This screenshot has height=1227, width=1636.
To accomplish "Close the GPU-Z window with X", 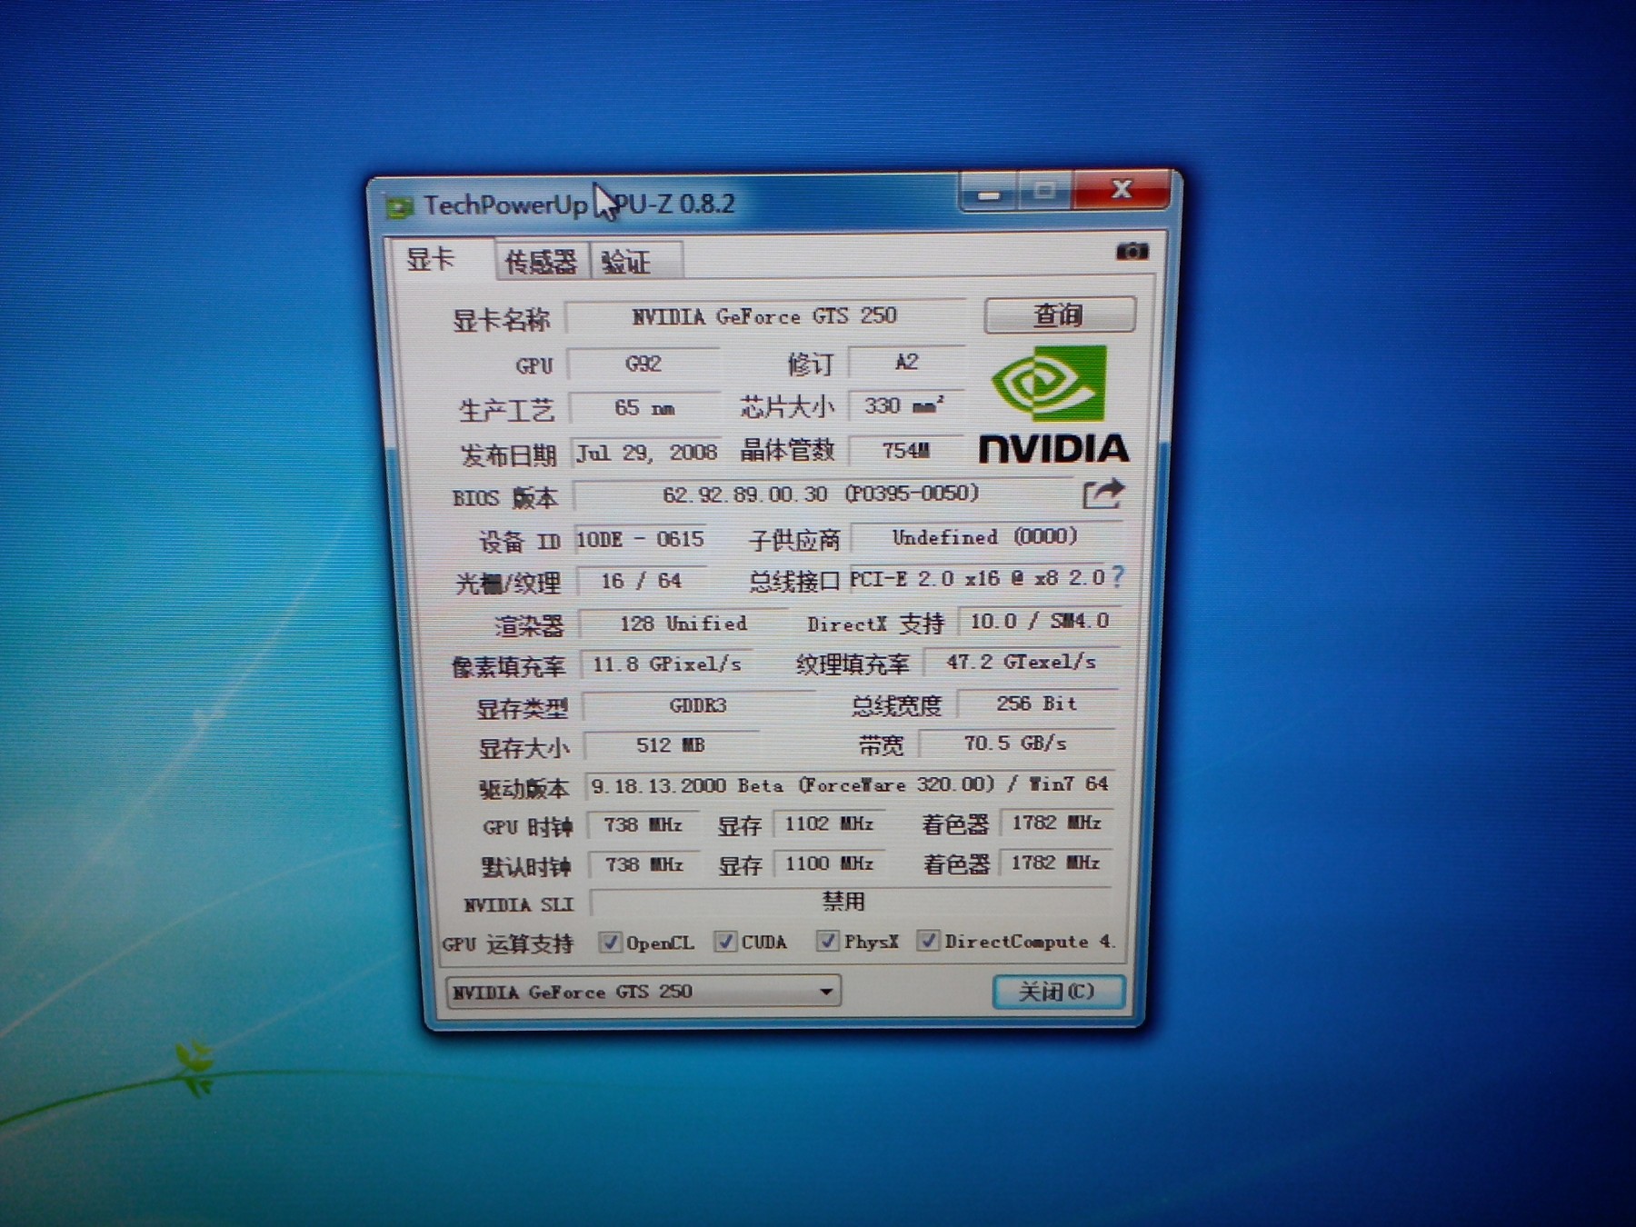I will coord(1122,190).
